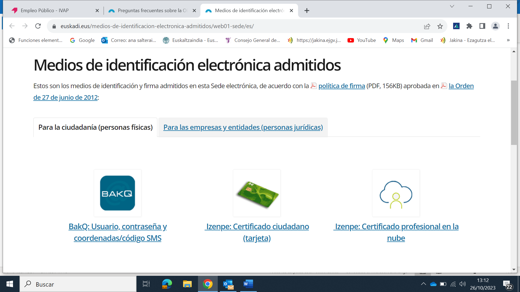Expand the hidden bookmarks chevron
This screenshot has width=520, height=292.
508,40
